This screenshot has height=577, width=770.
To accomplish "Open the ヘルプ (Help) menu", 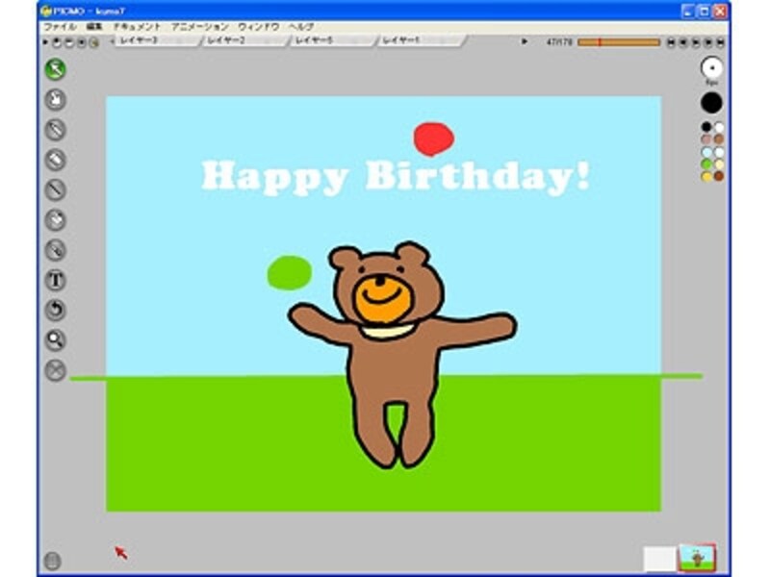I will pos(301,27).
